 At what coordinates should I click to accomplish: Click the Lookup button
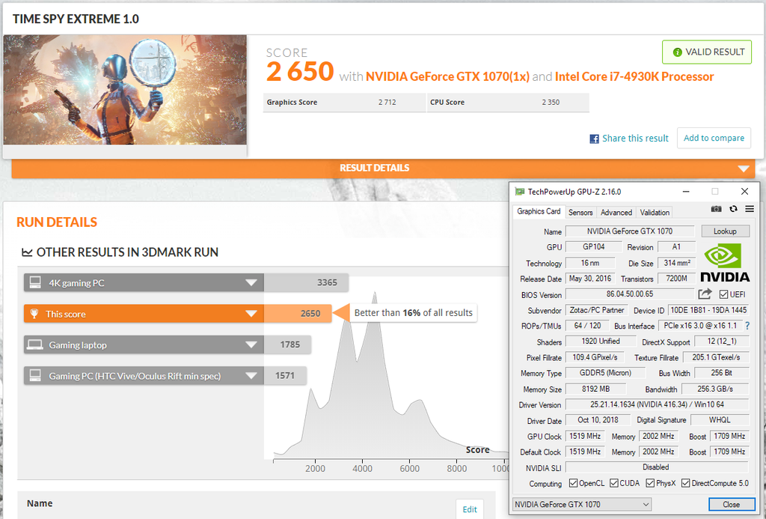[725, 231]
